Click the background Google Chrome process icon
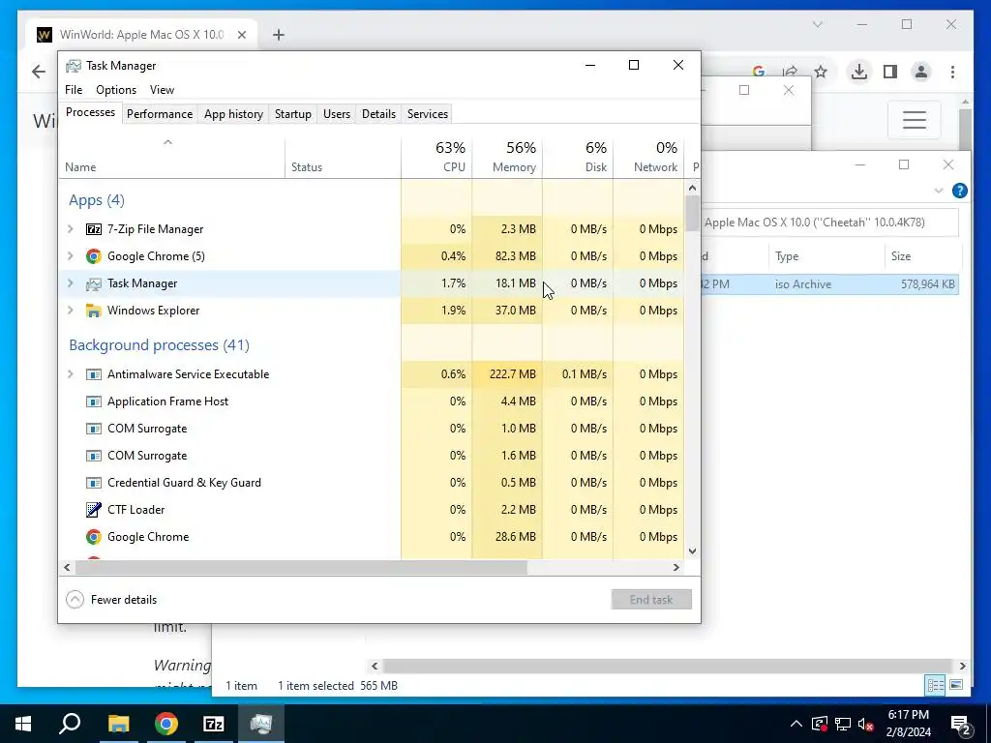The width and height of the screenshot is (991, 743). 94,537
